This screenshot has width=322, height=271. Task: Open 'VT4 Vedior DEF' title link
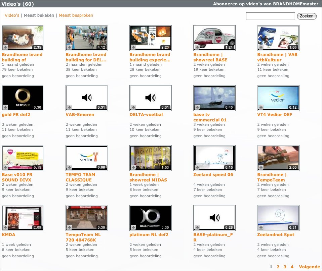(x=275, y=115)
